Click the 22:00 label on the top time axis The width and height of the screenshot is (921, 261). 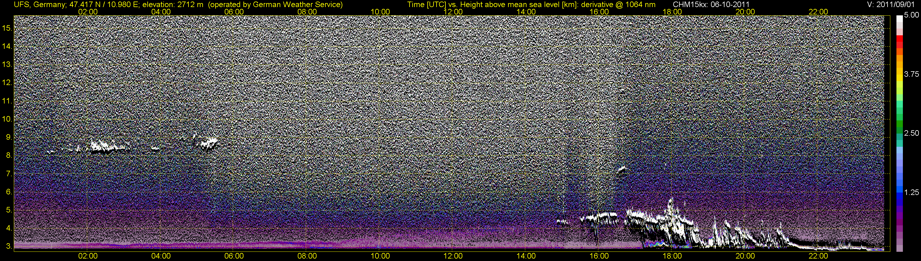coord(818,12)
